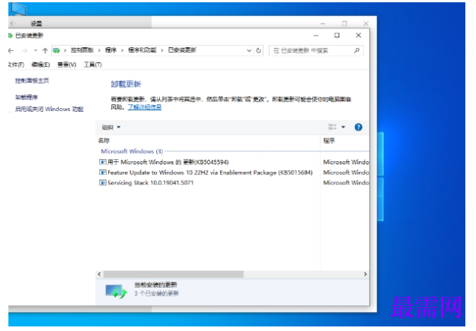Maximize the 已安装更新 window
The width and height of the screenshot is (476, 331).
click(x=337, y=35)
